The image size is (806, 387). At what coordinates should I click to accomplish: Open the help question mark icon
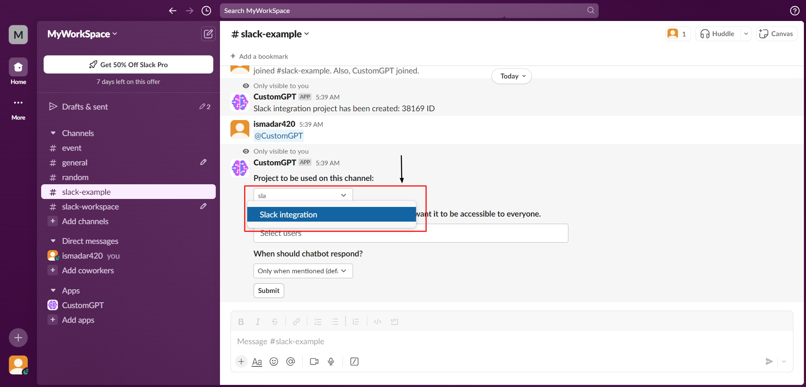[x=794, y=11]
